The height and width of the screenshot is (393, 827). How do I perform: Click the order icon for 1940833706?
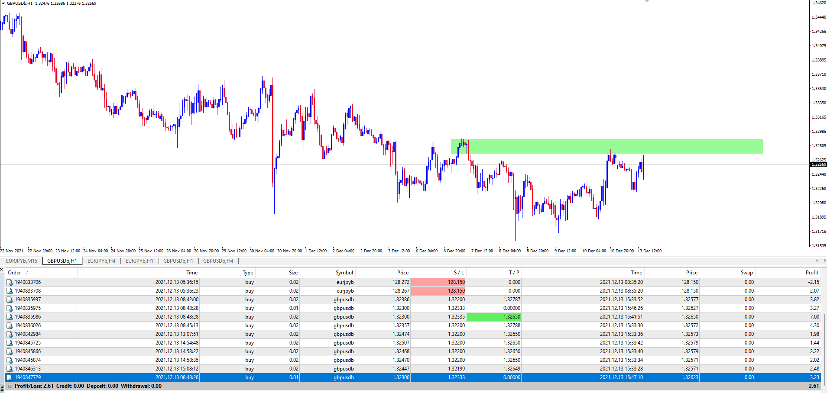point(9,282)
